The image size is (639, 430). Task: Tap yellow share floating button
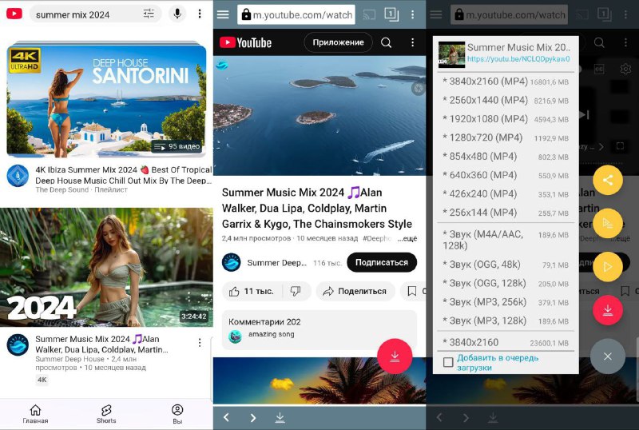(608, 180)
